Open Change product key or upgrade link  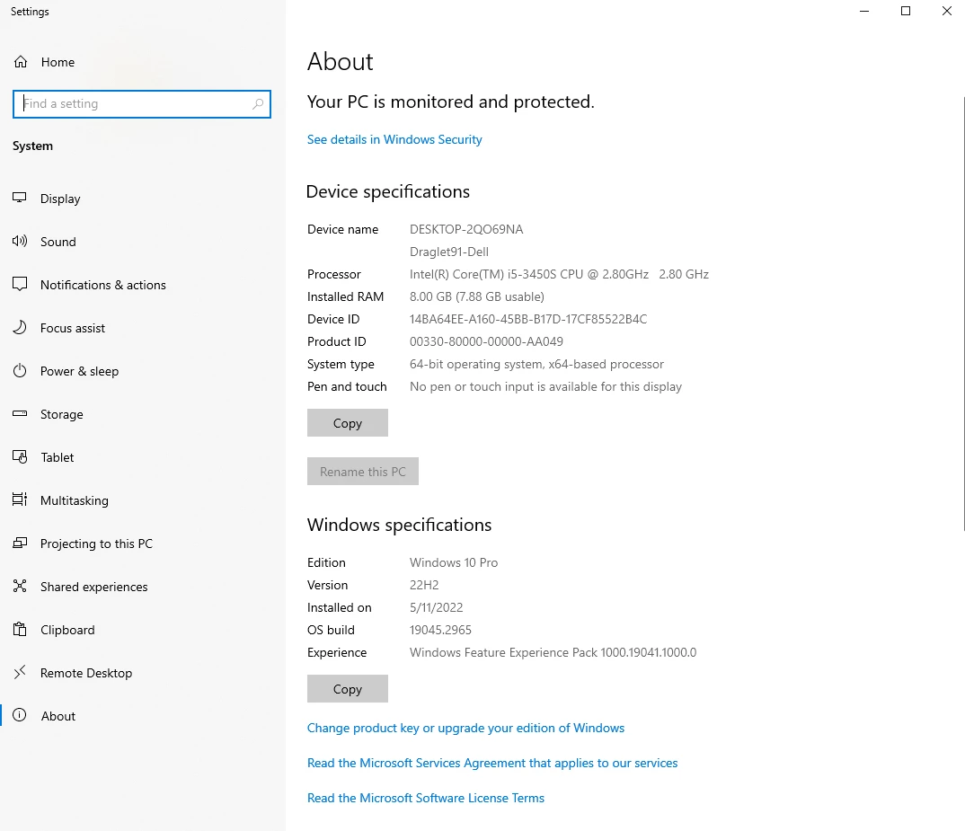[466, 729]
